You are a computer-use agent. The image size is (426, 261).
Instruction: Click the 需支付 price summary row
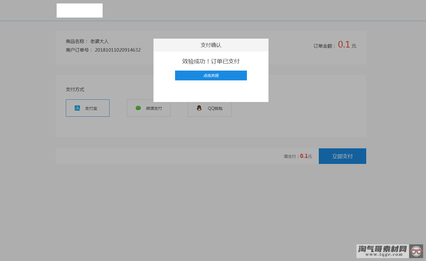(297, 156)
